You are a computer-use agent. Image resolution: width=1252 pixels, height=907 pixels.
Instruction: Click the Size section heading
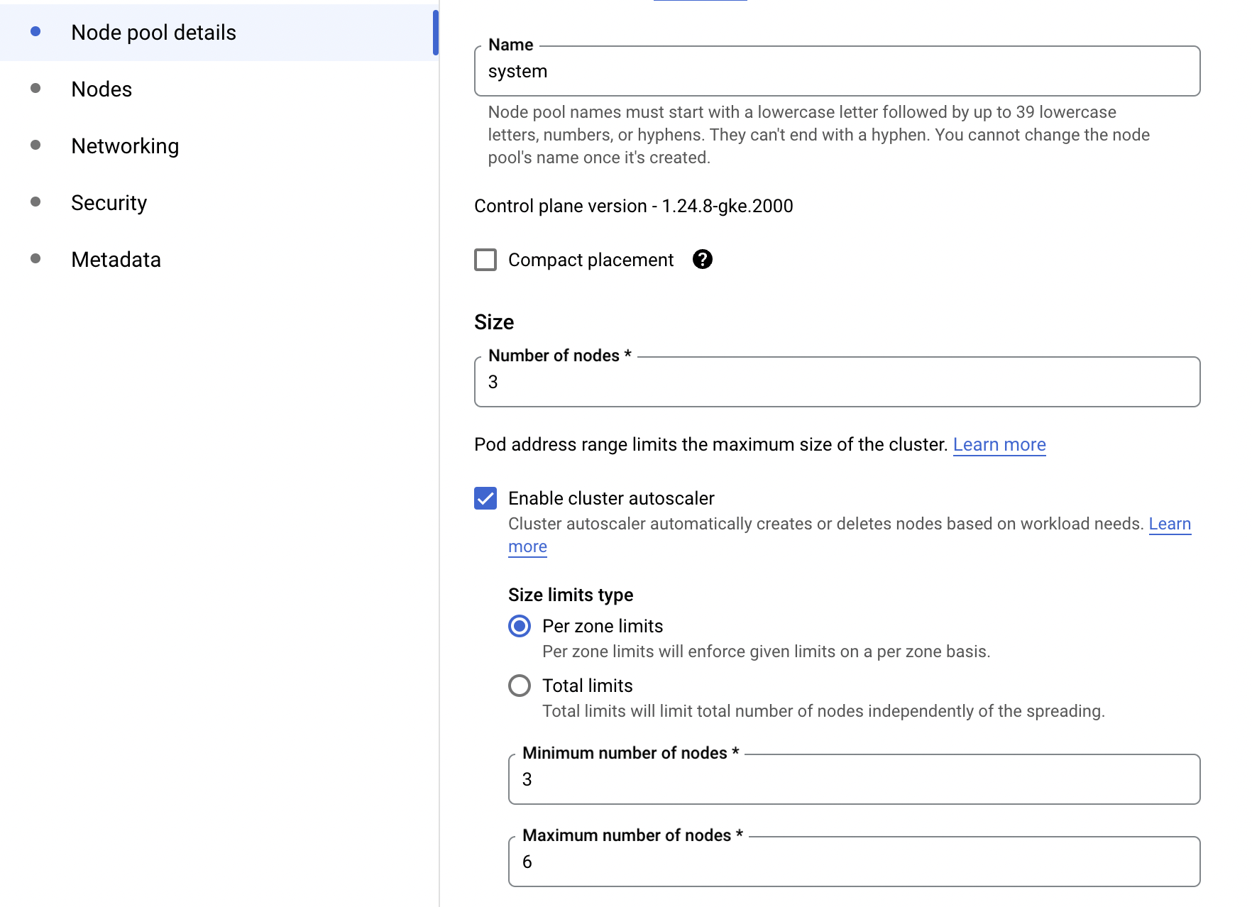[494, 322]
